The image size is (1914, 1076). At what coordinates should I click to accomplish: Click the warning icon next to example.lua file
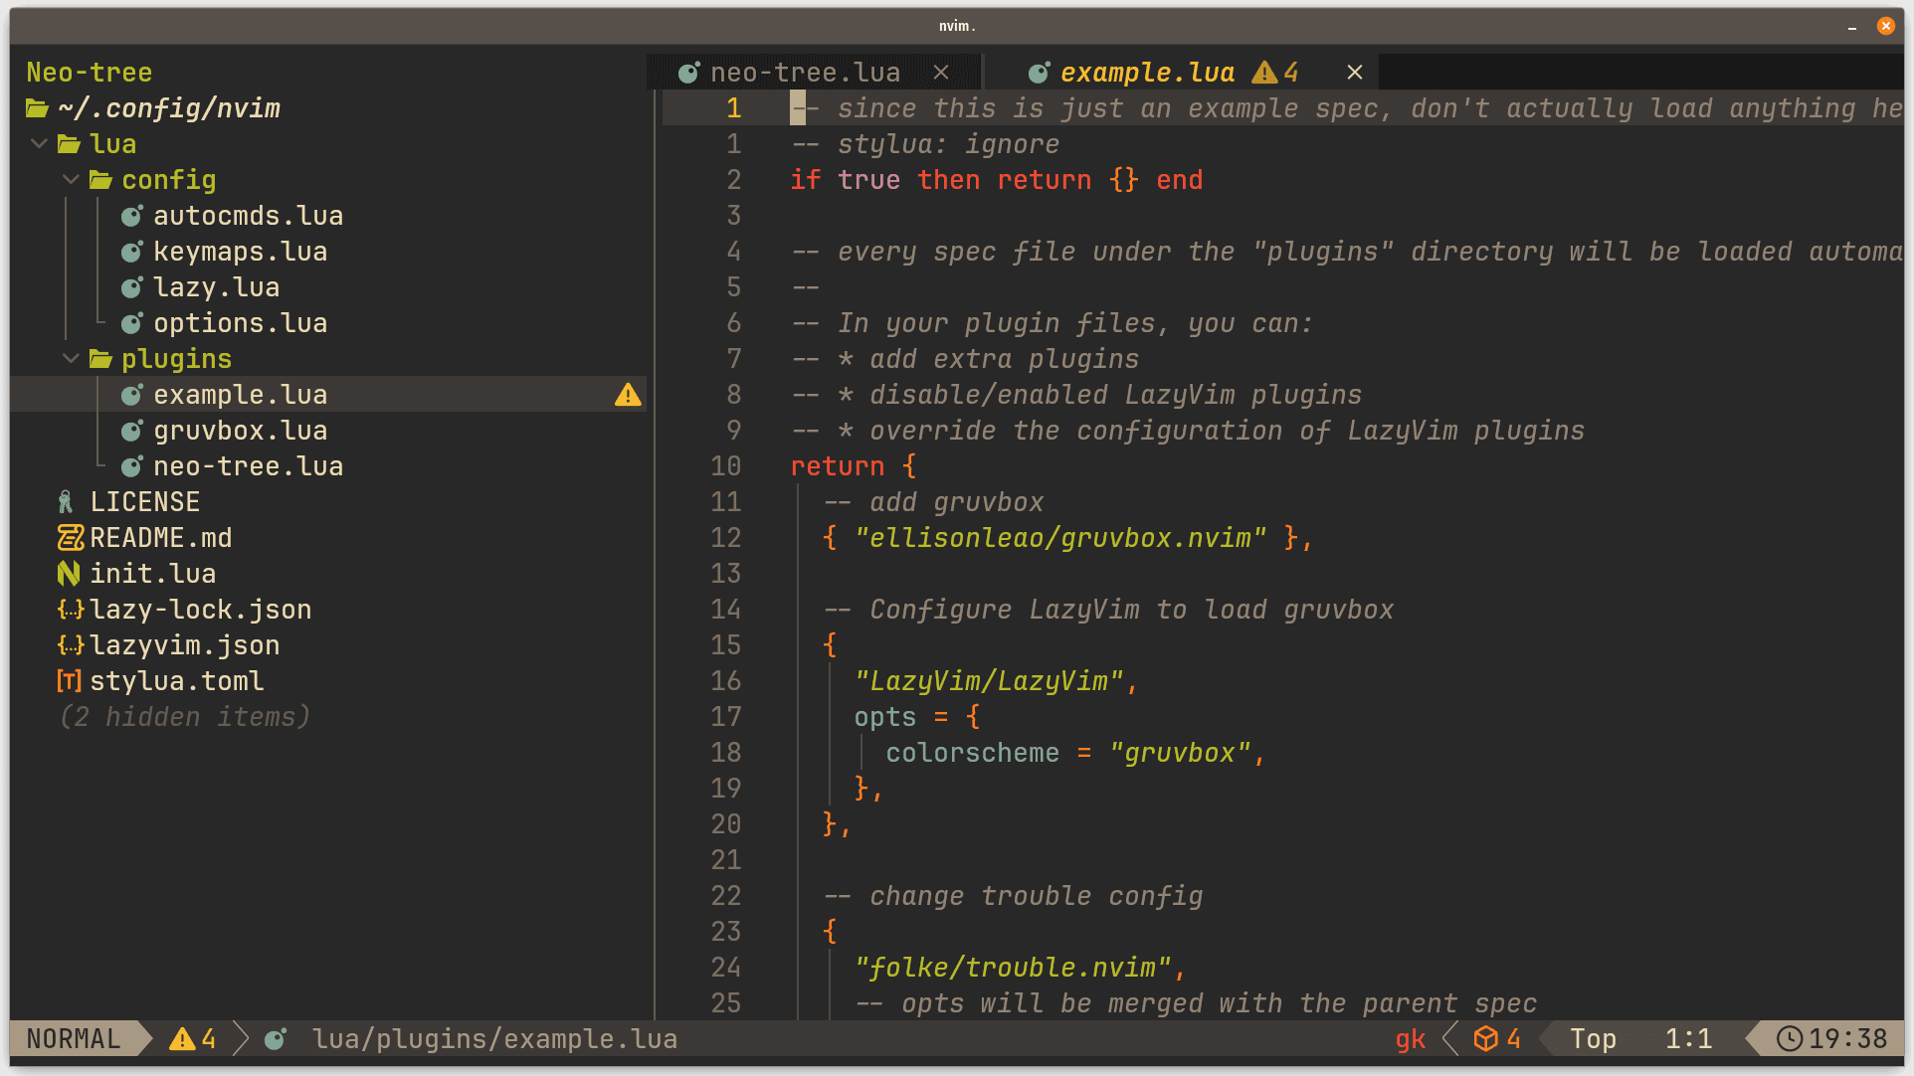[629, 394]
